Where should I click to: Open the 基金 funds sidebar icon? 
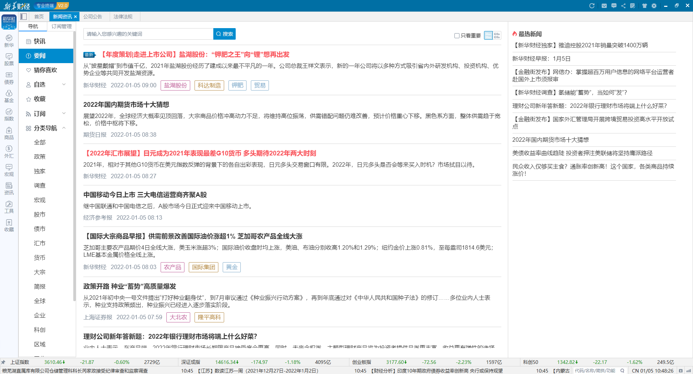tap(9, 96)
